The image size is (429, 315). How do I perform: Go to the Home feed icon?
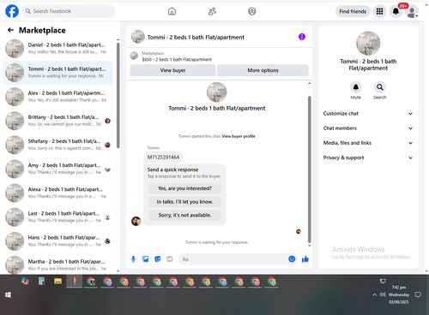point(172,11)
